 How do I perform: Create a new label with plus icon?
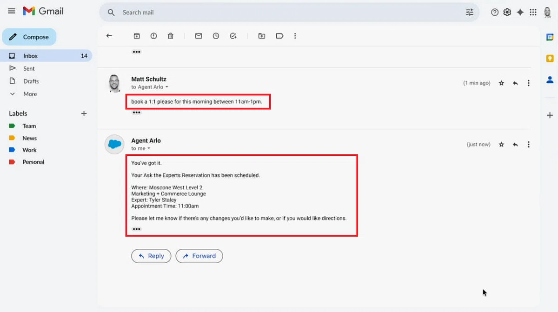84,113
